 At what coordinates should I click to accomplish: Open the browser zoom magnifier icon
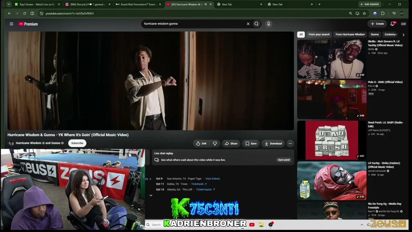tap(351, 13)
